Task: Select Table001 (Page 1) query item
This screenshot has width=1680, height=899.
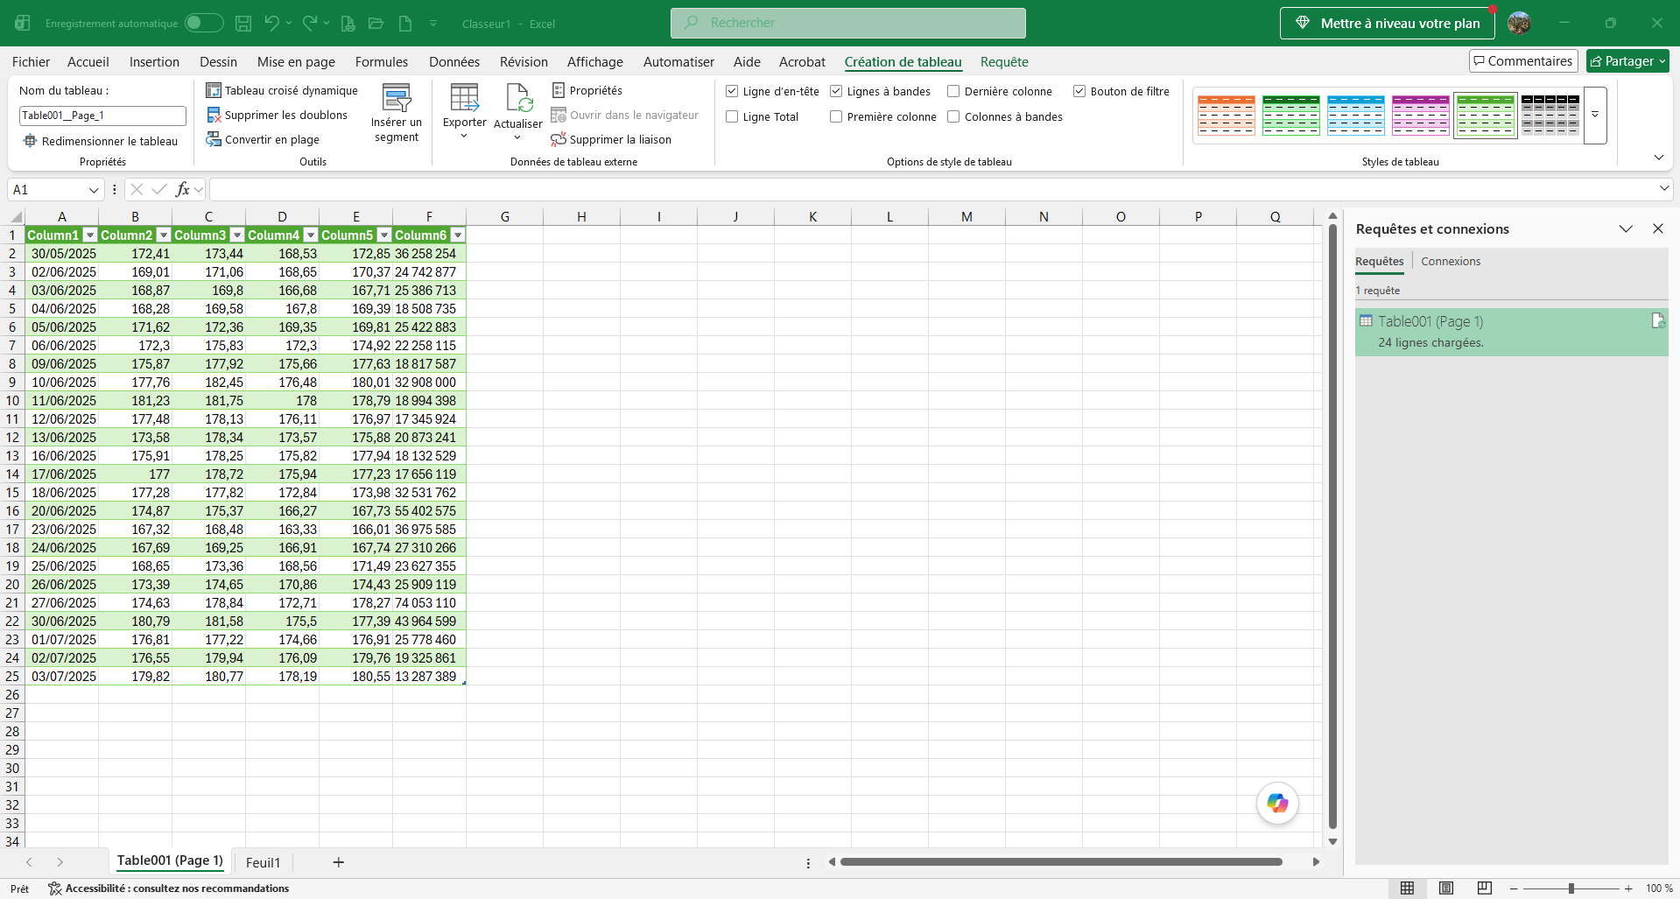Action: click(x=1511, y=332)
